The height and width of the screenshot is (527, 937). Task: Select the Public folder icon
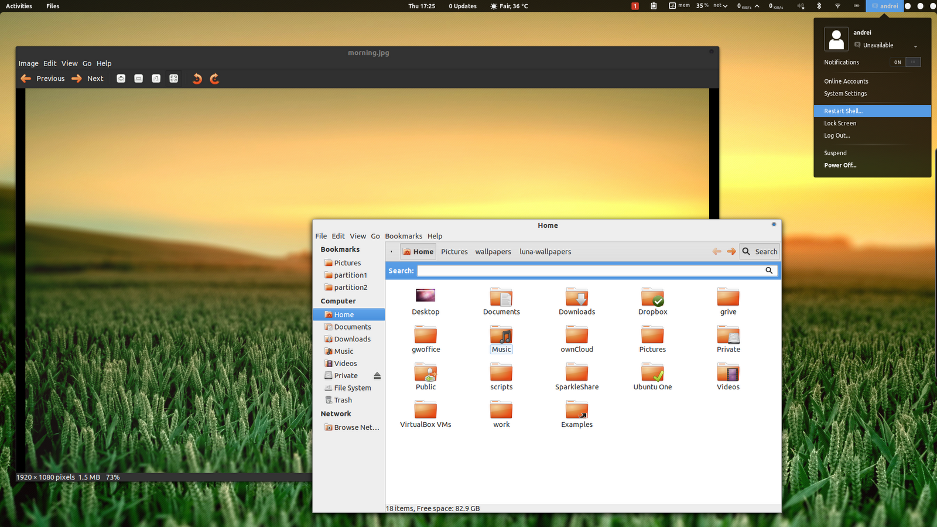click(x=426, y=372)
